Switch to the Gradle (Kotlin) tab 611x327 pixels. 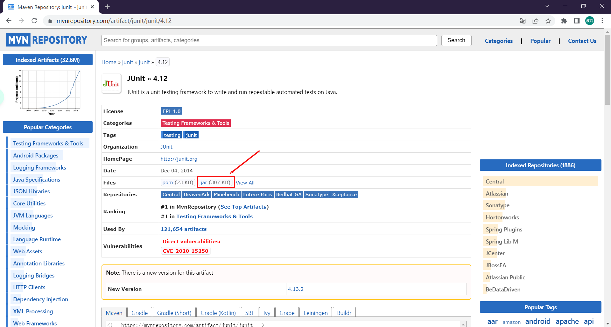coord(218,313)
